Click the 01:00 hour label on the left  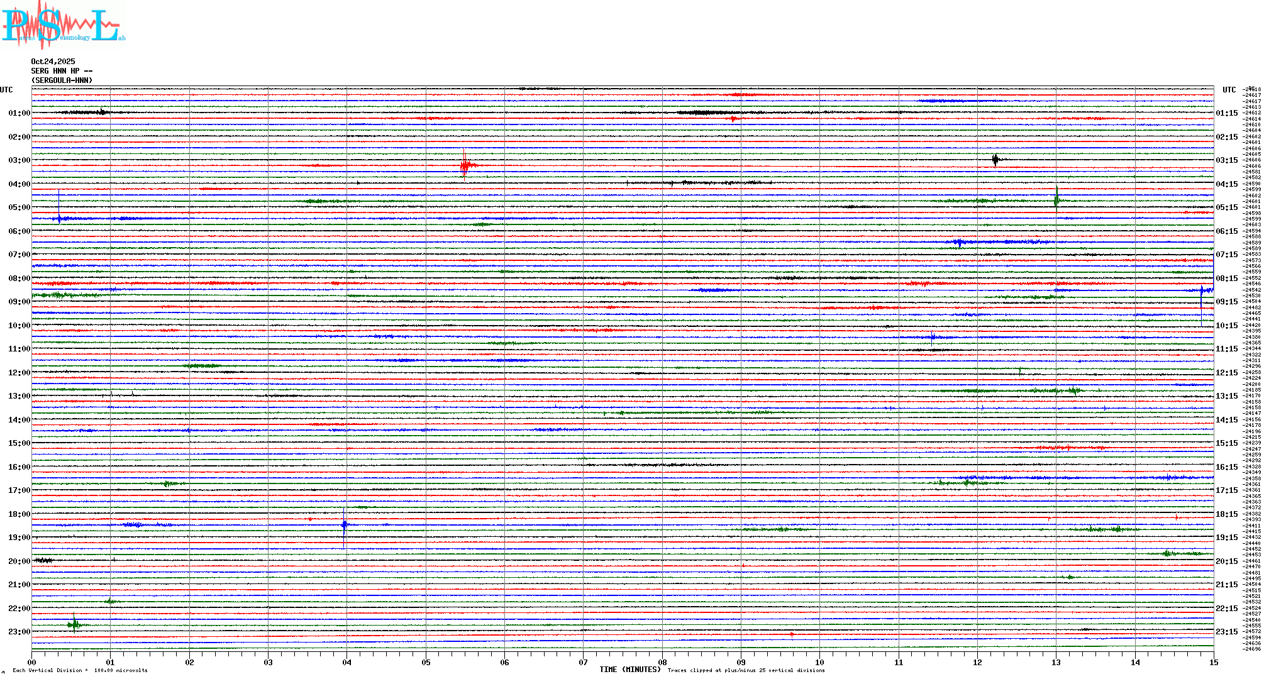[x=19, y=113]
